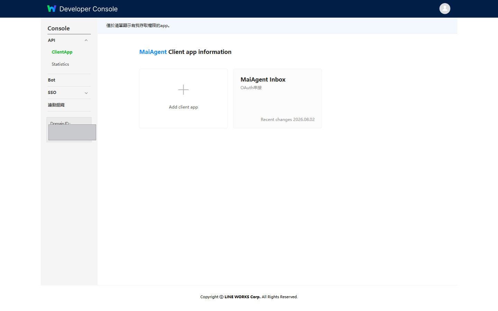Open the MaiAgent Inbox app card
Image resolution: width=498 pixels, height=311 pixels.
[277, 98]
